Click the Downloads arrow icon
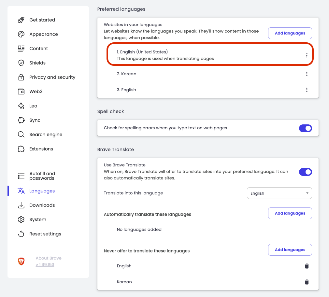Image resolution: width=329 pixels, height=297 pixels. [21, 205]
